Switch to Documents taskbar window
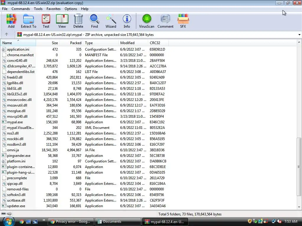The height and width of the screenshot is (226, 302). (118, 222)
